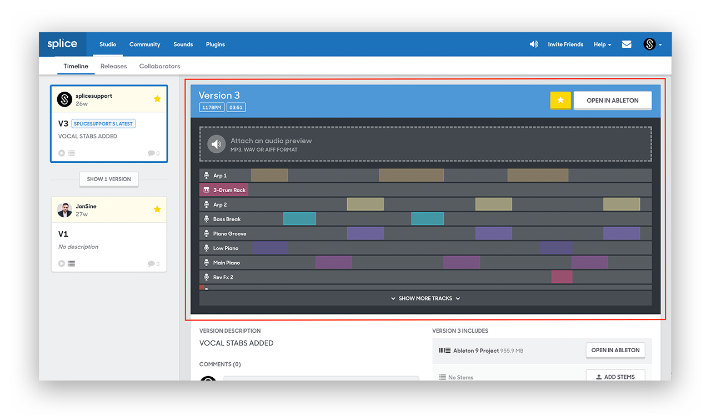Select the 3-Drum Rack track label

(229, 190)
